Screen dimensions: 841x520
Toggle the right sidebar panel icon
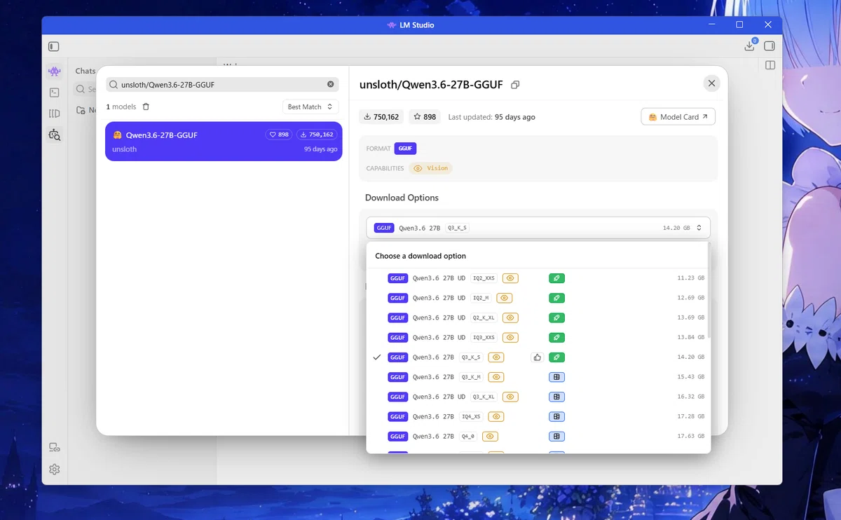(x=769, y=46)
